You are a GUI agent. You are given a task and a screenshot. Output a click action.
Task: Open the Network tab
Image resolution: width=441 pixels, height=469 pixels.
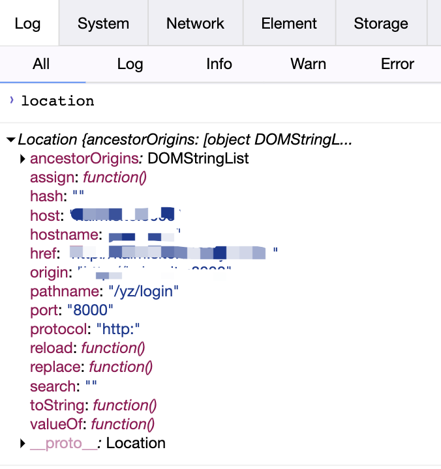[195, 23]
